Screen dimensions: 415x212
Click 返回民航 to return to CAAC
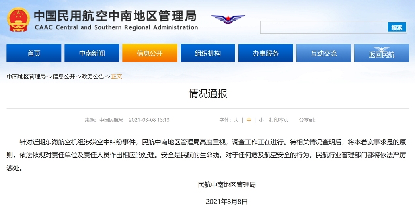point(382,53)
